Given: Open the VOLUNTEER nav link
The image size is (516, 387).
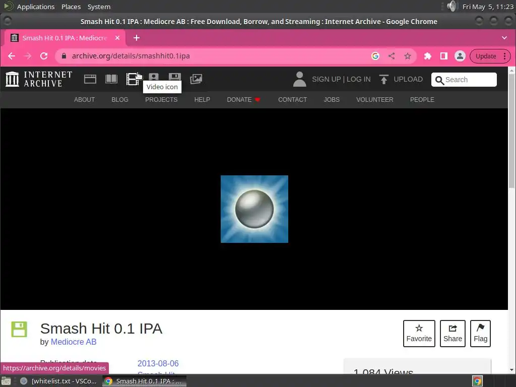Looking at the screenshot, I should tap(374, 100).
